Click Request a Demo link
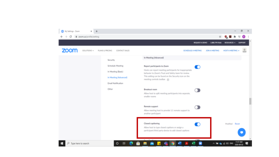 pos(200,43)
